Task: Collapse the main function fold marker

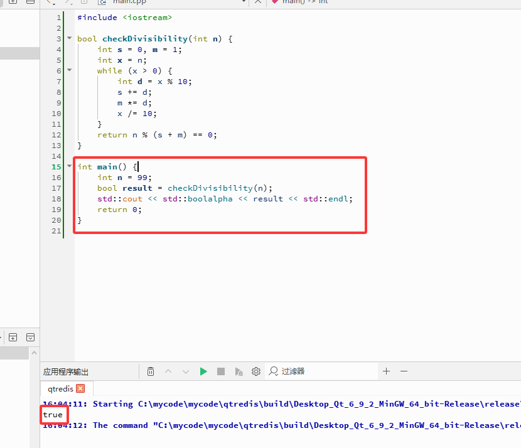Action: coord(70,166)
